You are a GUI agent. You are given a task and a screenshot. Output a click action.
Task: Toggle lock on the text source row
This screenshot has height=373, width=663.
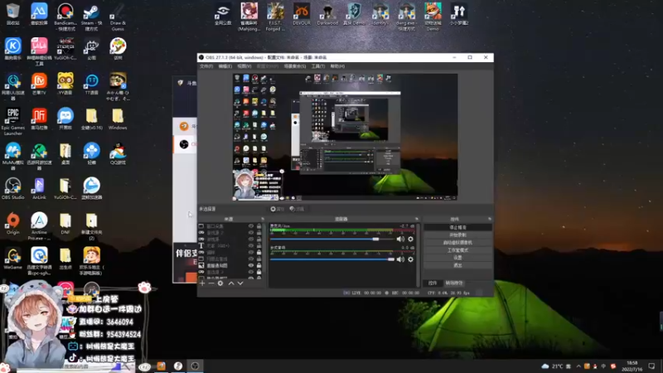(x=259, y=245)
